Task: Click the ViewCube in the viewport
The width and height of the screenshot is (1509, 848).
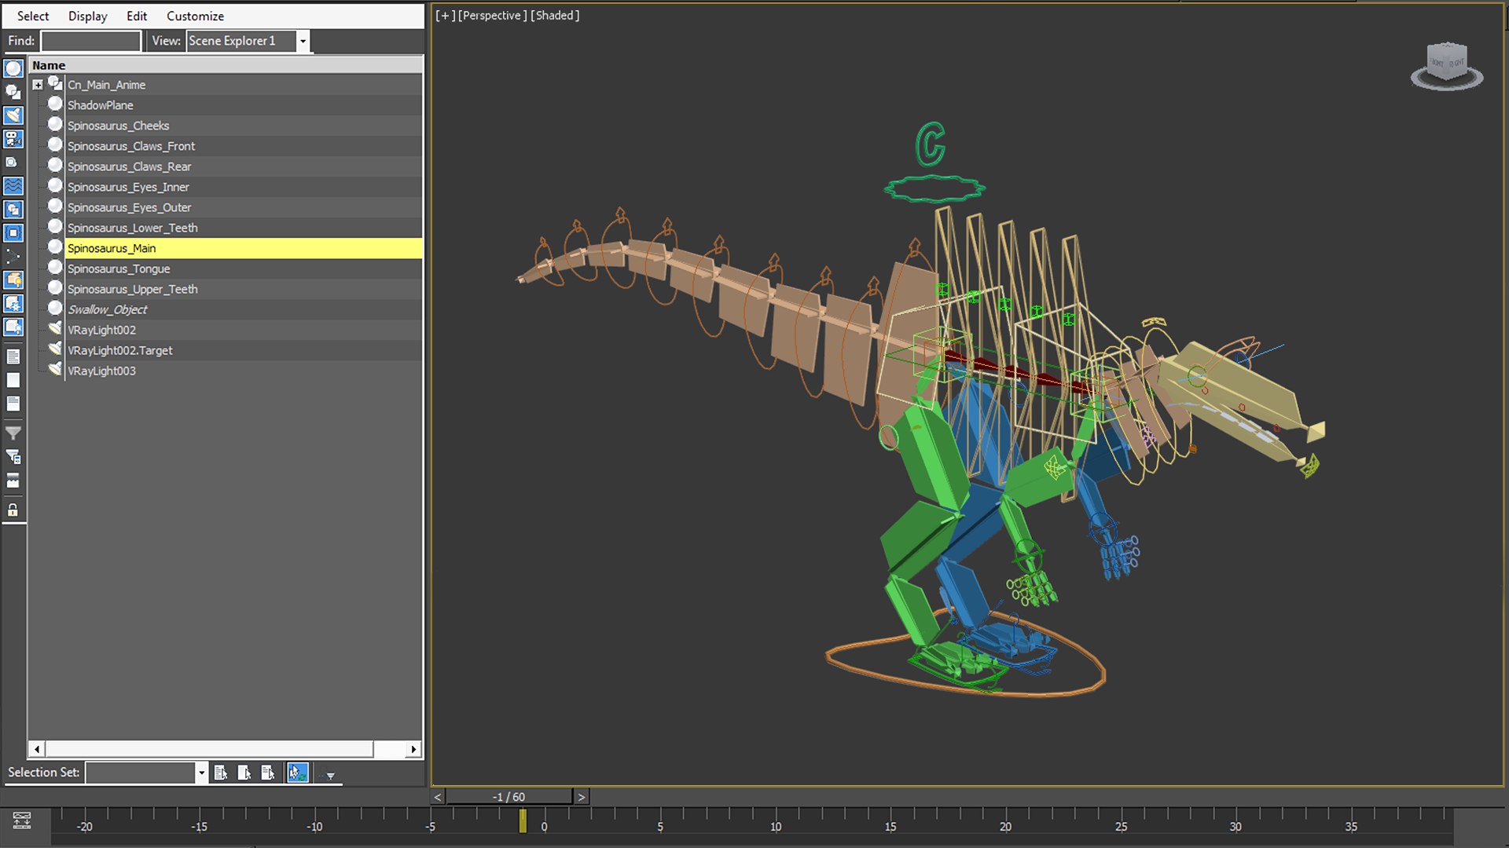Action: [x=1447, y=66]
